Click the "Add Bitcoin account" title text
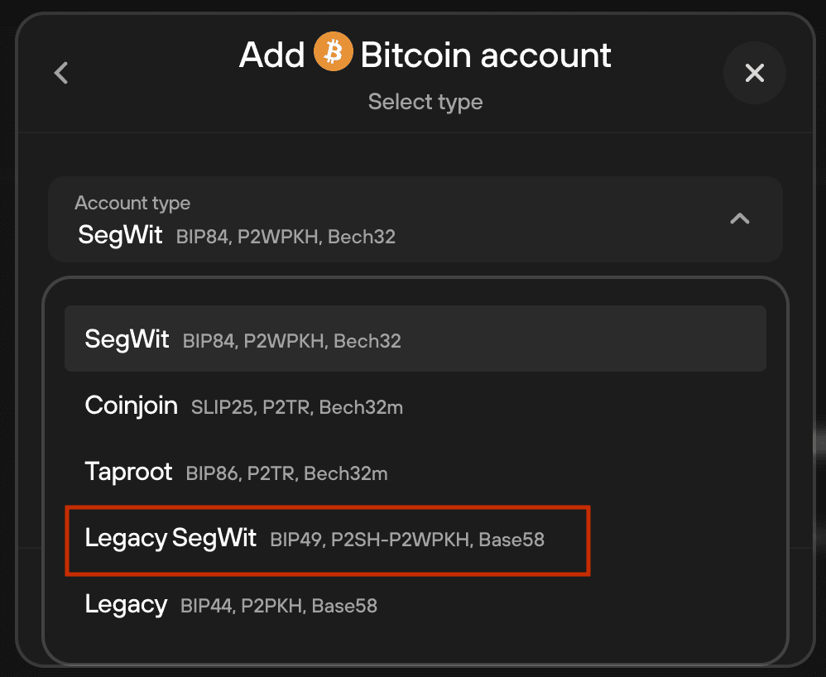The height and width of the screenshot is (677, 826). pos(425,55)
